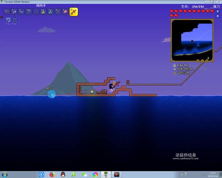Open WeChat from the taskbar
This screenshot has width=222, height=178.
(x=85, y=174)
